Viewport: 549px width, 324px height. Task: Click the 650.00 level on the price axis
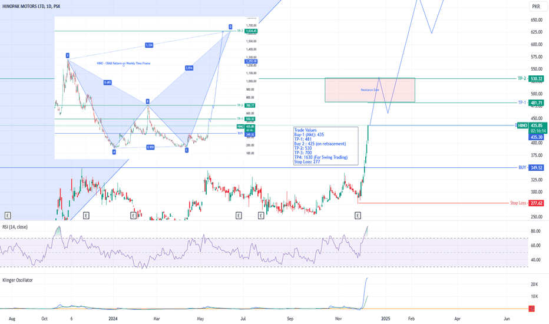pos(537,20)
